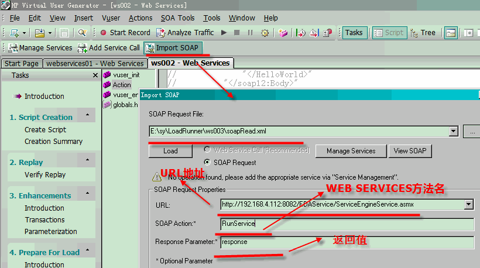Select the SOAP Request radio button
Viewport: 480px width, 268px height.
207,162
